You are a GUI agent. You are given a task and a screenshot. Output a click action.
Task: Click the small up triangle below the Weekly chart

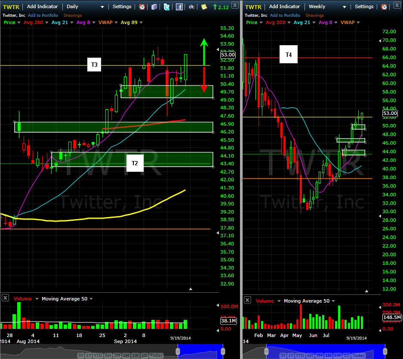click(x=366, y=291)
